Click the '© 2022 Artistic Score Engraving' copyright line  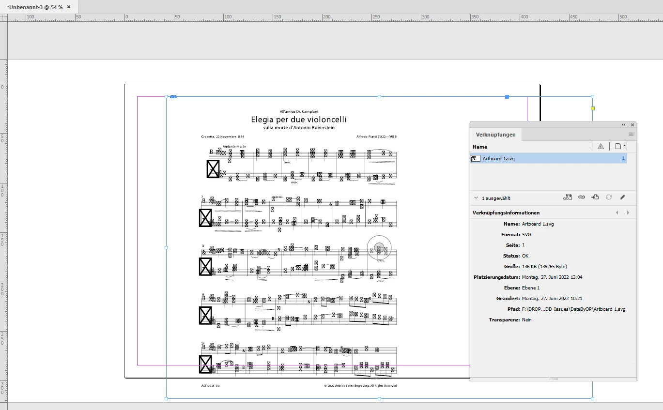[x=360, y=386]
